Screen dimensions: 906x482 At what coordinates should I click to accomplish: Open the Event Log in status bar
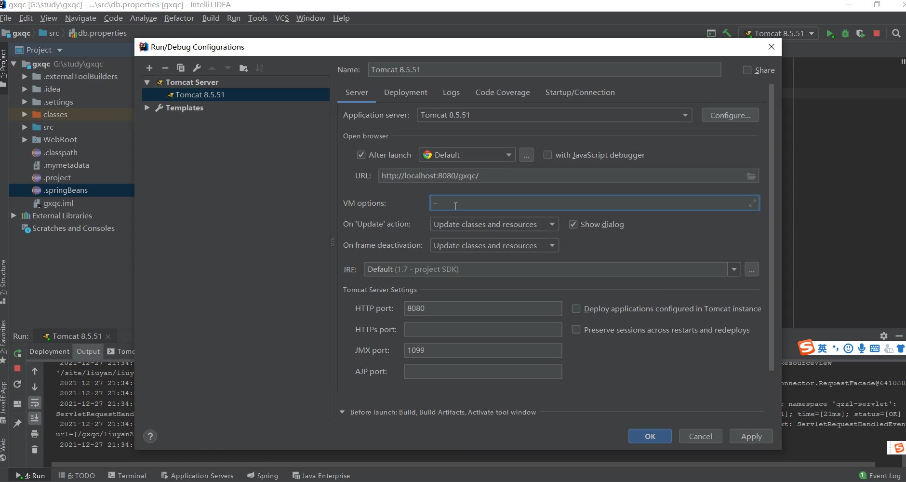[x=880, y=475]
